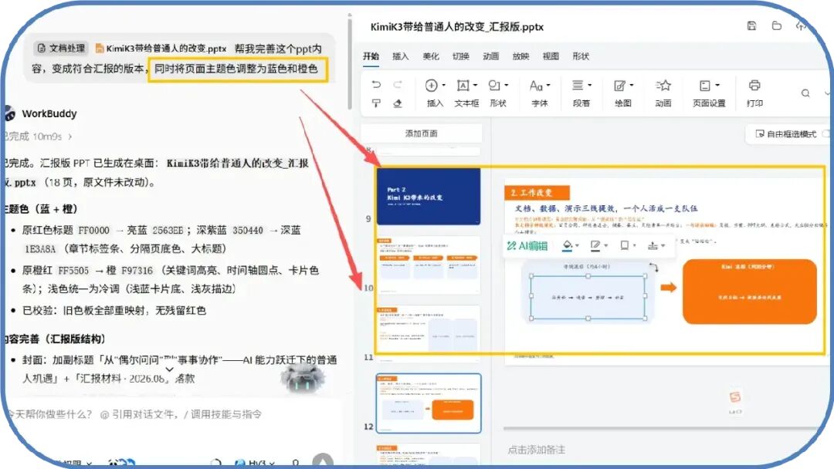Click the chat panel vertical scrollbar

click(x=350, y=64)
